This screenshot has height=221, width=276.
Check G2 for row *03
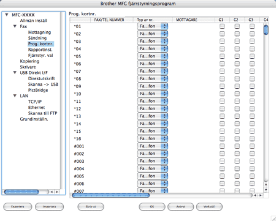[237, 41]
